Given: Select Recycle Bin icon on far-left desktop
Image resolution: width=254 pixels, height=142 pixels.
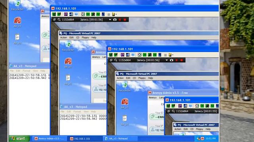Looking at the screenshot, I should pos(17,5).
